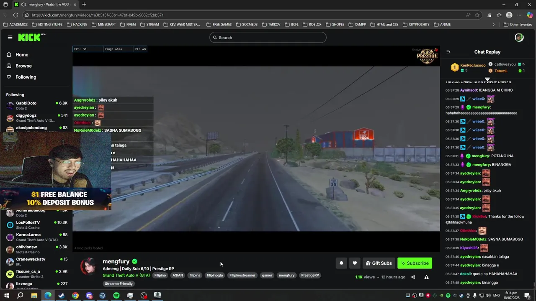Open KenReclusooo top gifter profile
Image resolution: width=536 pixels, height=301 pixels.
point(473,65)
